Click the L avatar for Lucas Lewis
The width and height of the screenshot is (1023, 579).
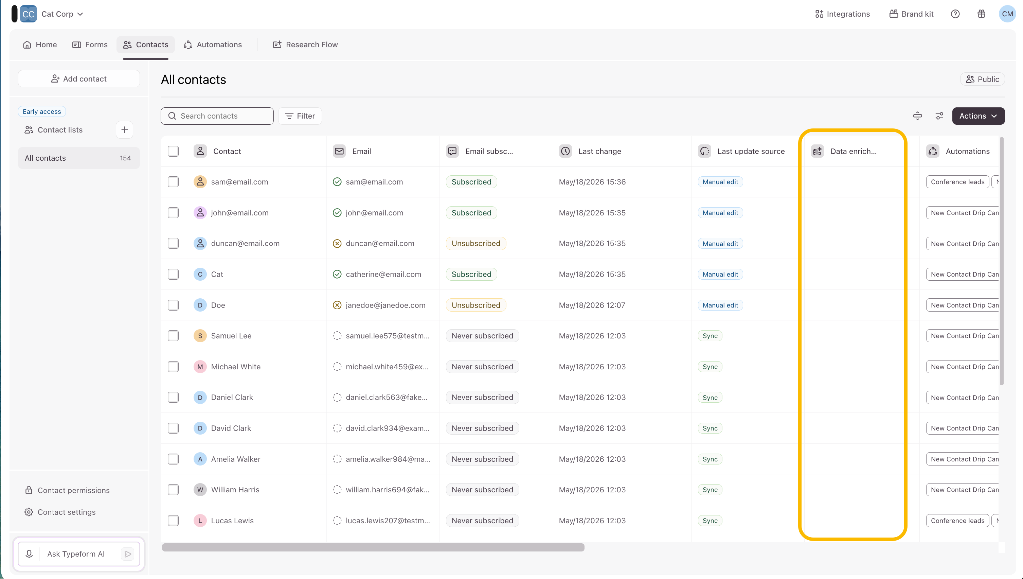tap(200, 521)
